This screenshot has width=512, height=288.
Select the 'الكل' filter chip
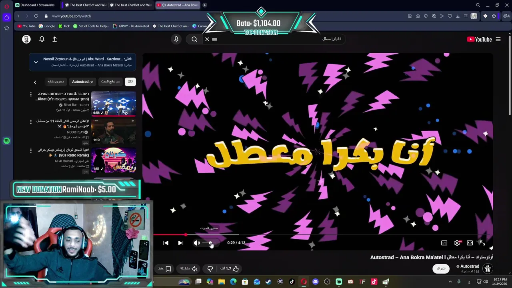(x=130, y=82)
